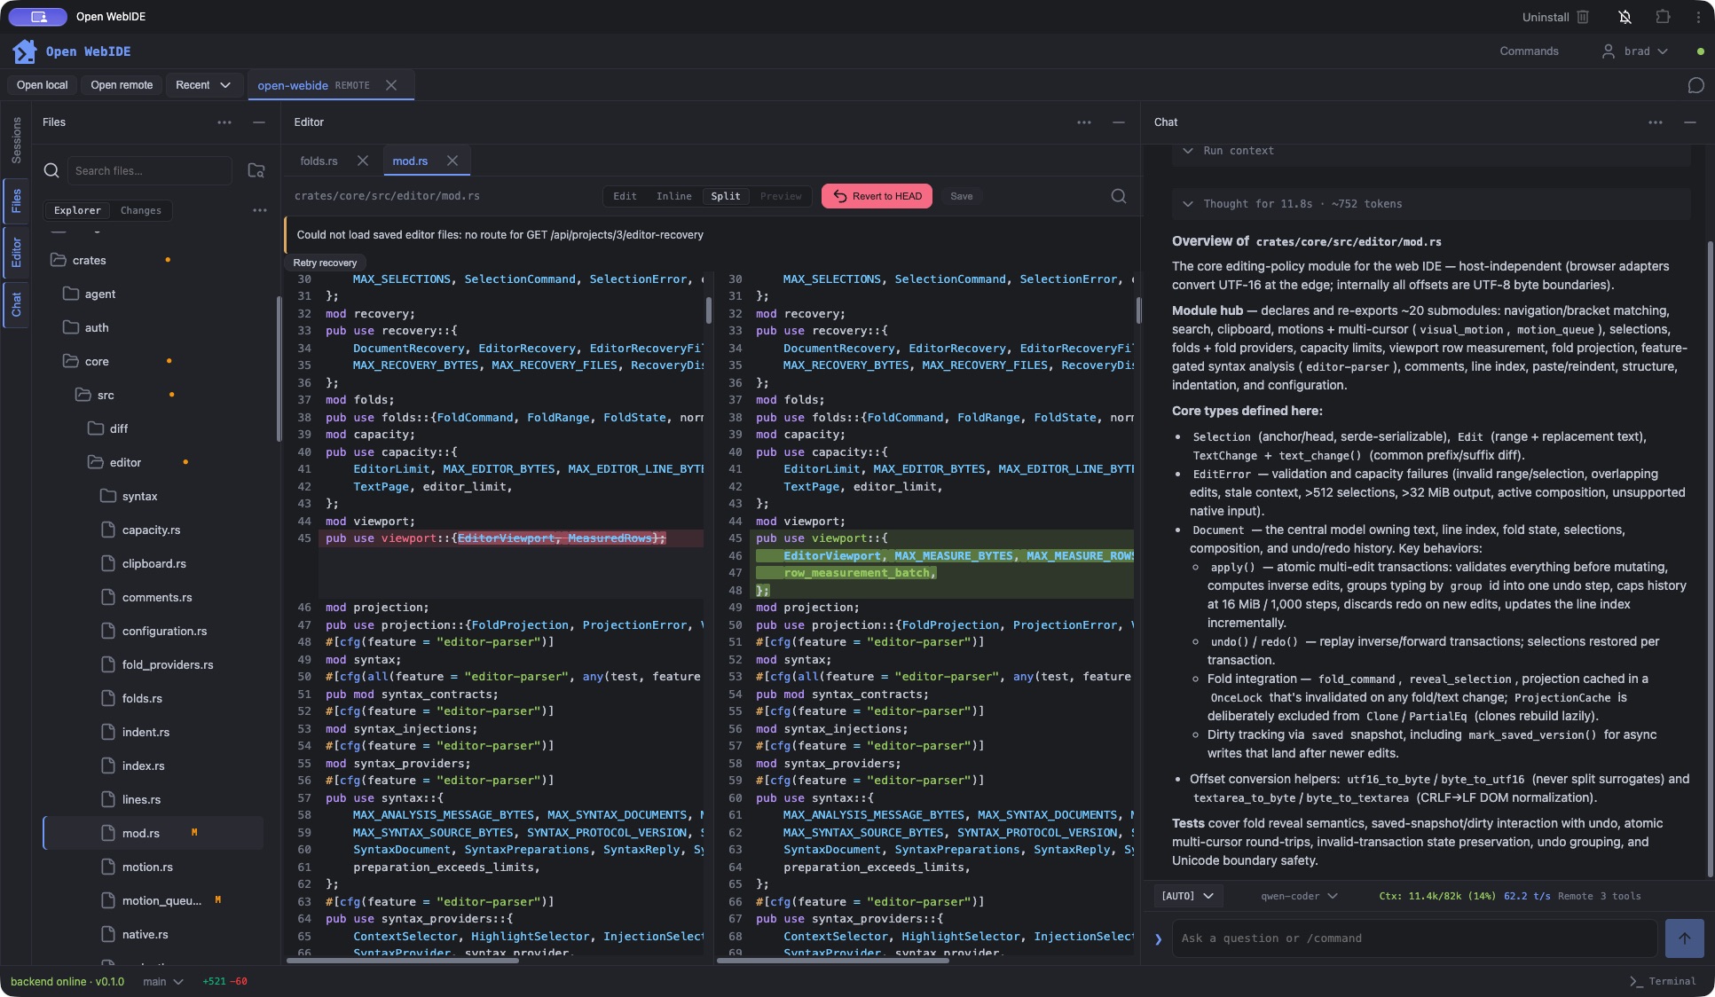Switch to Changes view in Files panel
This screenshot has height=997, width=1715.
[x=141, y=210]
